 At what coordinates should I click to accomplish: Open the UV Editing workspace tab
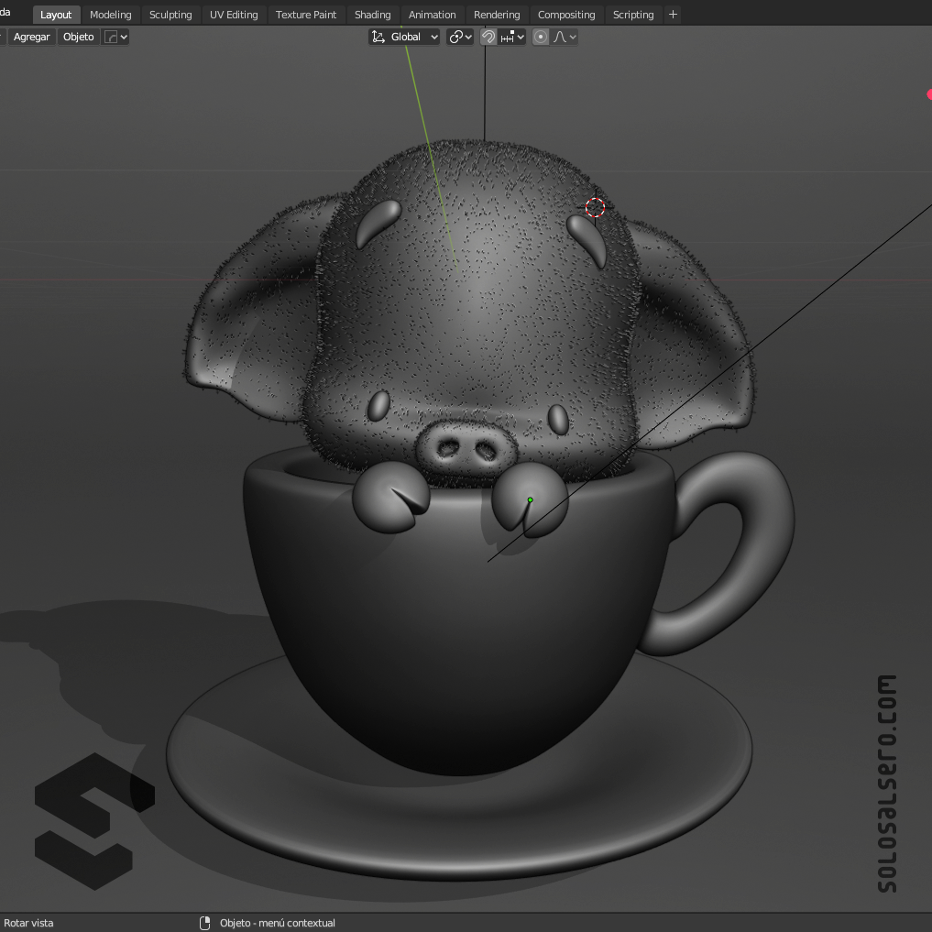(234, 15)
